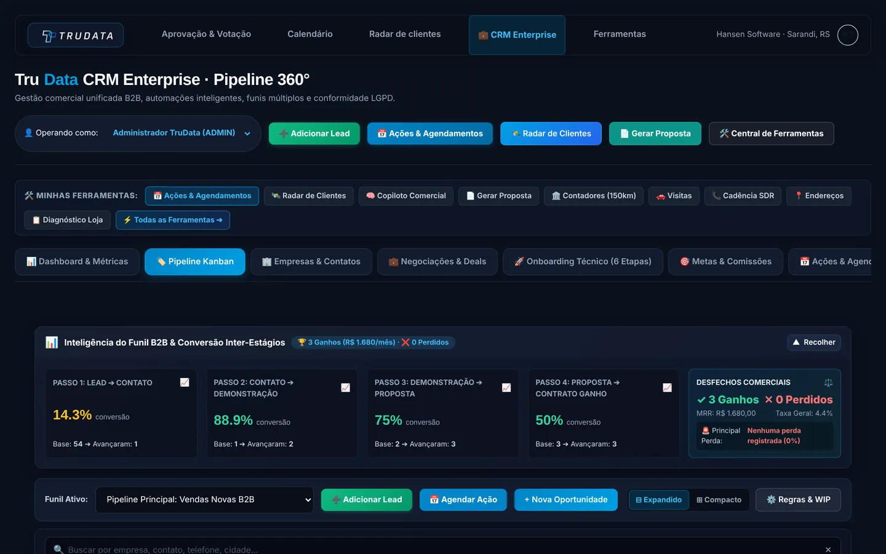Image resolution: width=886 pixels, height=554 pixels.
Task: Open the user profile avatar circle
Action: pyautogui.click(x=848, y=35)
